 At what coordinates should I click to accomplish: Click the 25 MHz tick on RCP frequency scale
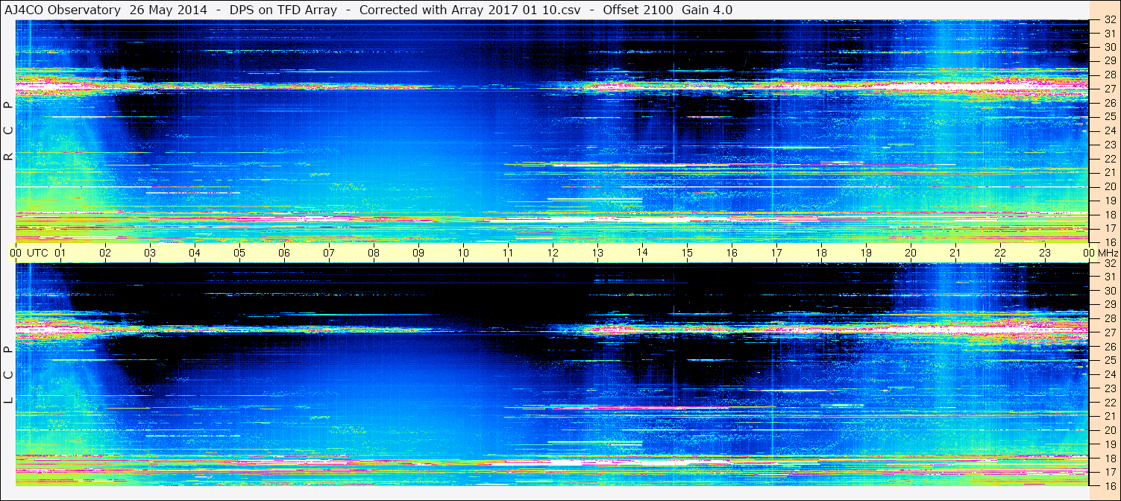click(x=1109, y=116)
